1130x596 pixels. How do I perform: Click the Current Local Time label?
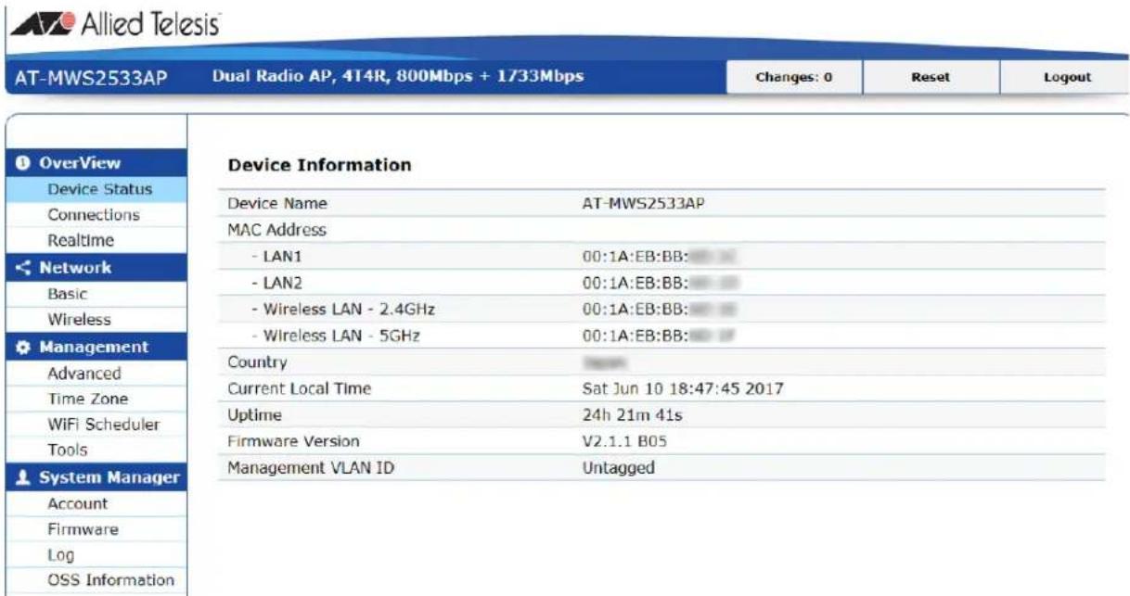[299, 389]
